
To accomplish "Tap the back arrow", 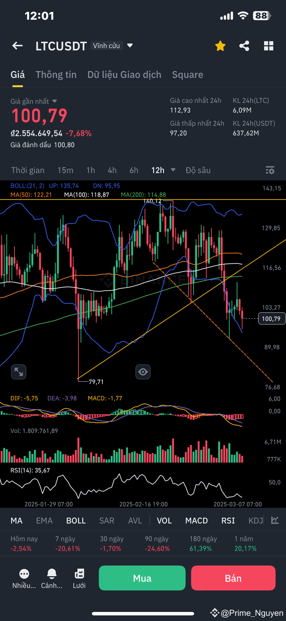I will pos(17,46).
